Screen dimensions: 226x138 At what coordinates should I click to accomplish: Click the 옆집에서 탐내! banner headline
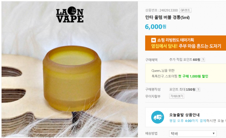tap(164, 46)
